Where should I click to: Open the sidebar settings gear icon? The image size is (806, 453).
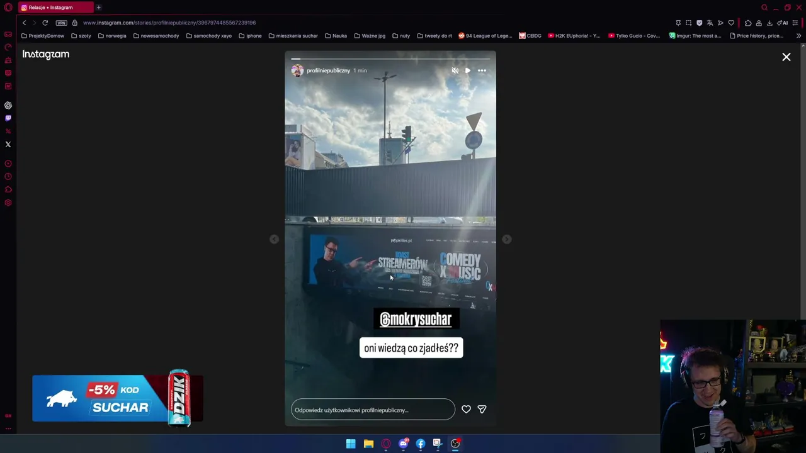8,203
